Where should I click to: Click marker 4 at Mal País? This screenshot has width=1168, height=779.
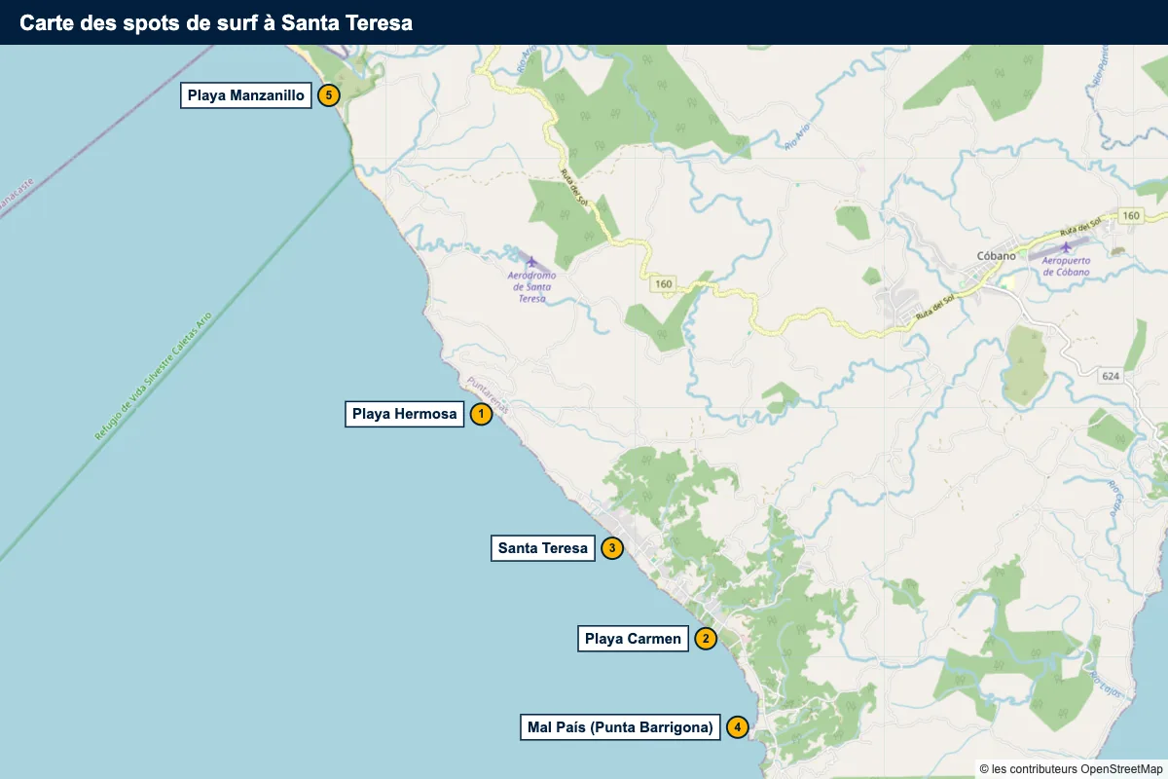click(738, 726)
